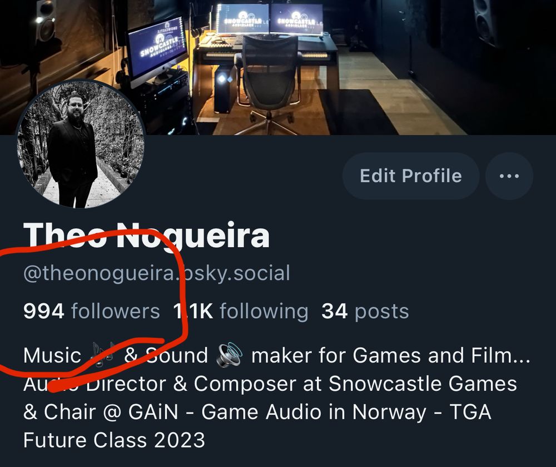
Task: Click the speaker emoji in bio
Action: pos(230,354)
